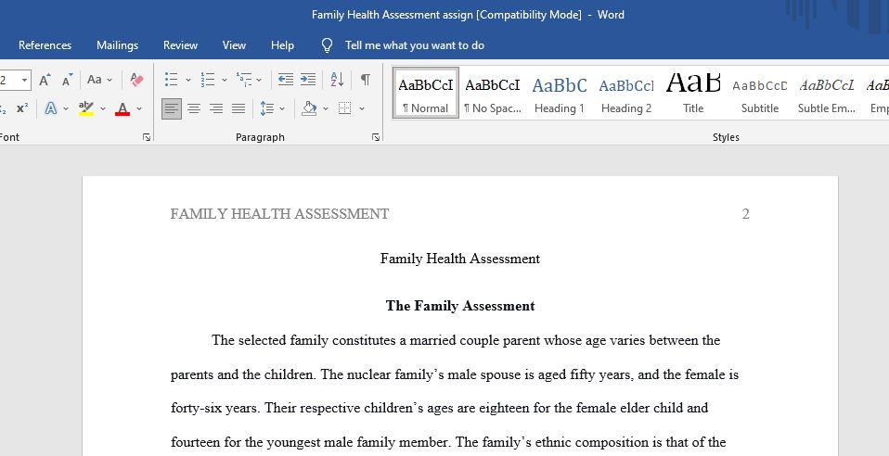The height and width of the screenshot is (456, 889).
Task: Apply borders using the borders icon
Action: (344, 108)
